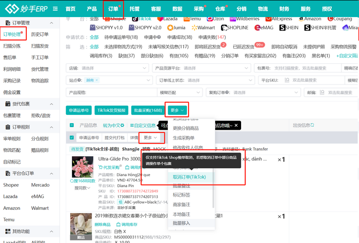The image size is (359, 243).
Task: Close the black tooltip with X
Action: [x=236, y=125]
